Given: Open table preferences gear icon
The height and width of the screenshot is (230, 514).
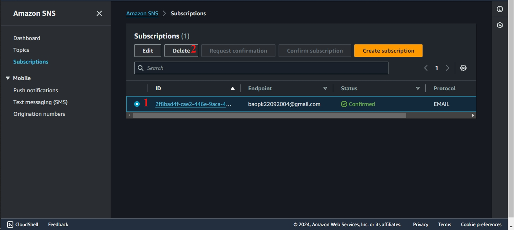Looking at the screenshot, I should 463,68.
